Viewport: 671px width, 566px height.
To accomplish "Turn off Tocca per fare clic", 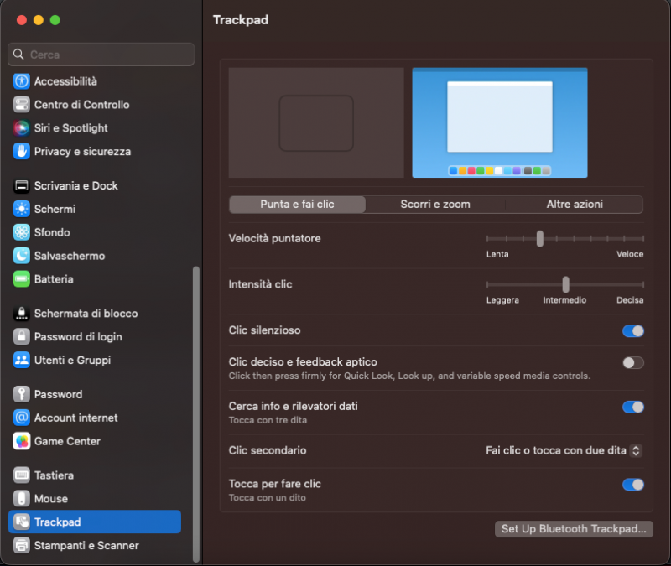I will pyautogui.click(x=633, y=485).
